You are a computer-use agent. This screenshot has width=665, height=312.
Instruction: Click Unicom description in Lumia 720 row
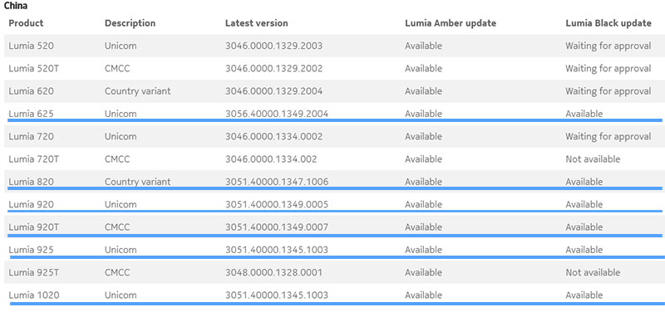click(x=121, y=137)
